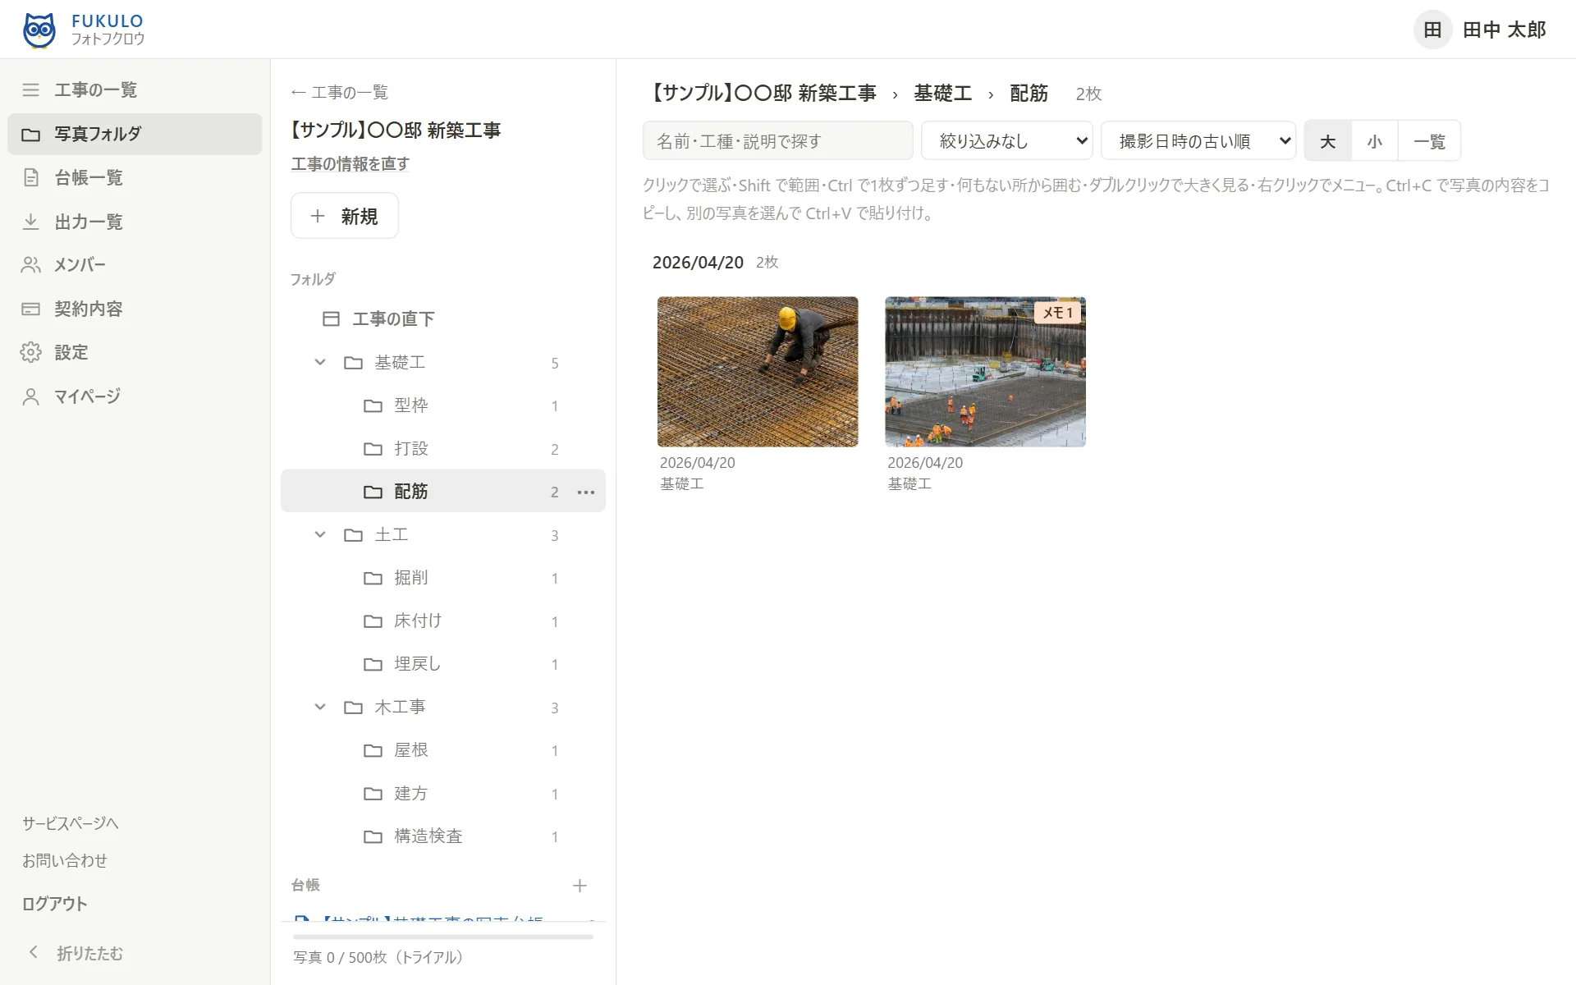The width and height of the screenshot is (1576, 985).
Task: Click the マイページ person icon
Action: pyautogui.click(x=30, y=396)
